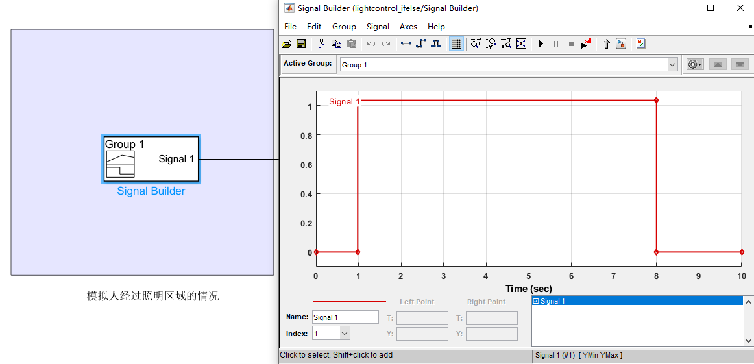The height and width of the screenshot is (364, 754).
Task: Toggle snap grid toolbar button
Action: 456,43
